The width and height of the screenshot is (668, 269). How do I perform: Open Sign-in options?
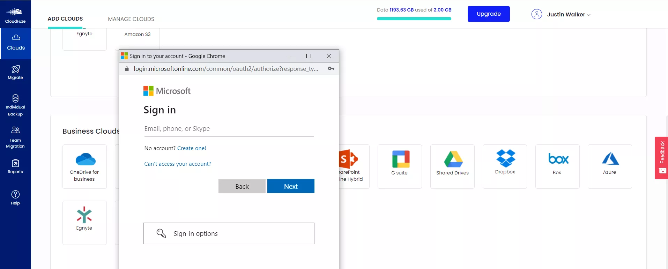pyautogui.click(x=229, y=233)
